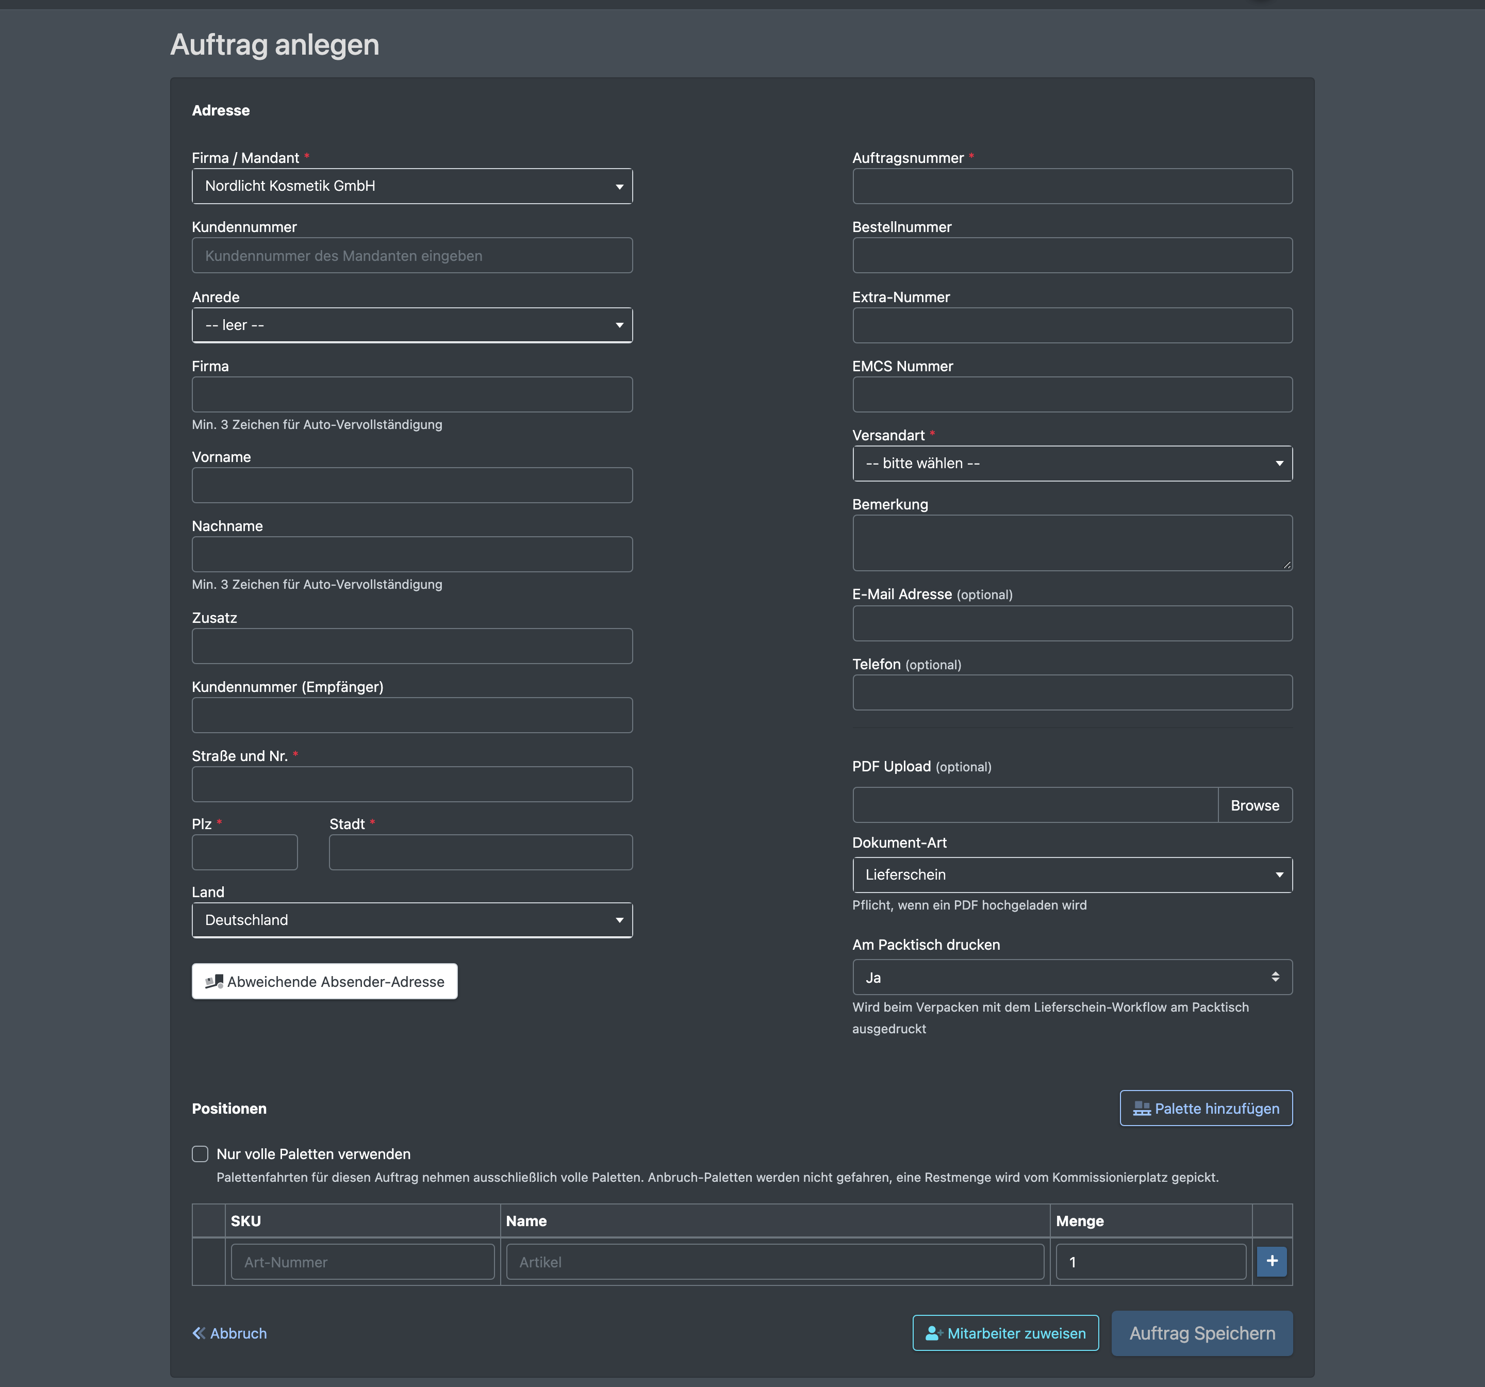Focus the Firma text field
This screenshot has height=1387, width=1485.
412,394
